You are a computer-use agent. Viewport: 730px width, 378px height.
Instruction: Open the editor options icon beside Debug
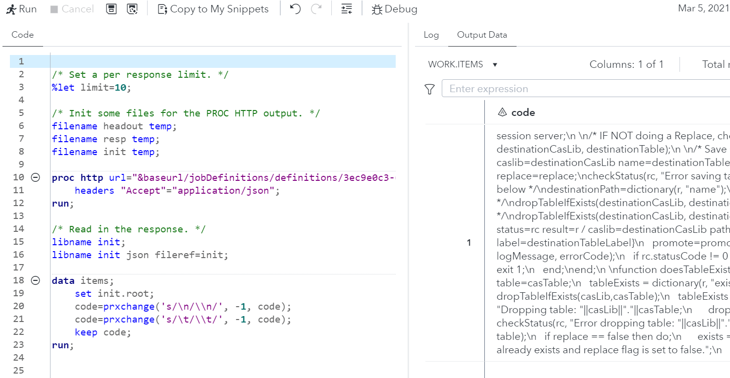pyautogui.click(x=346, y=8)
